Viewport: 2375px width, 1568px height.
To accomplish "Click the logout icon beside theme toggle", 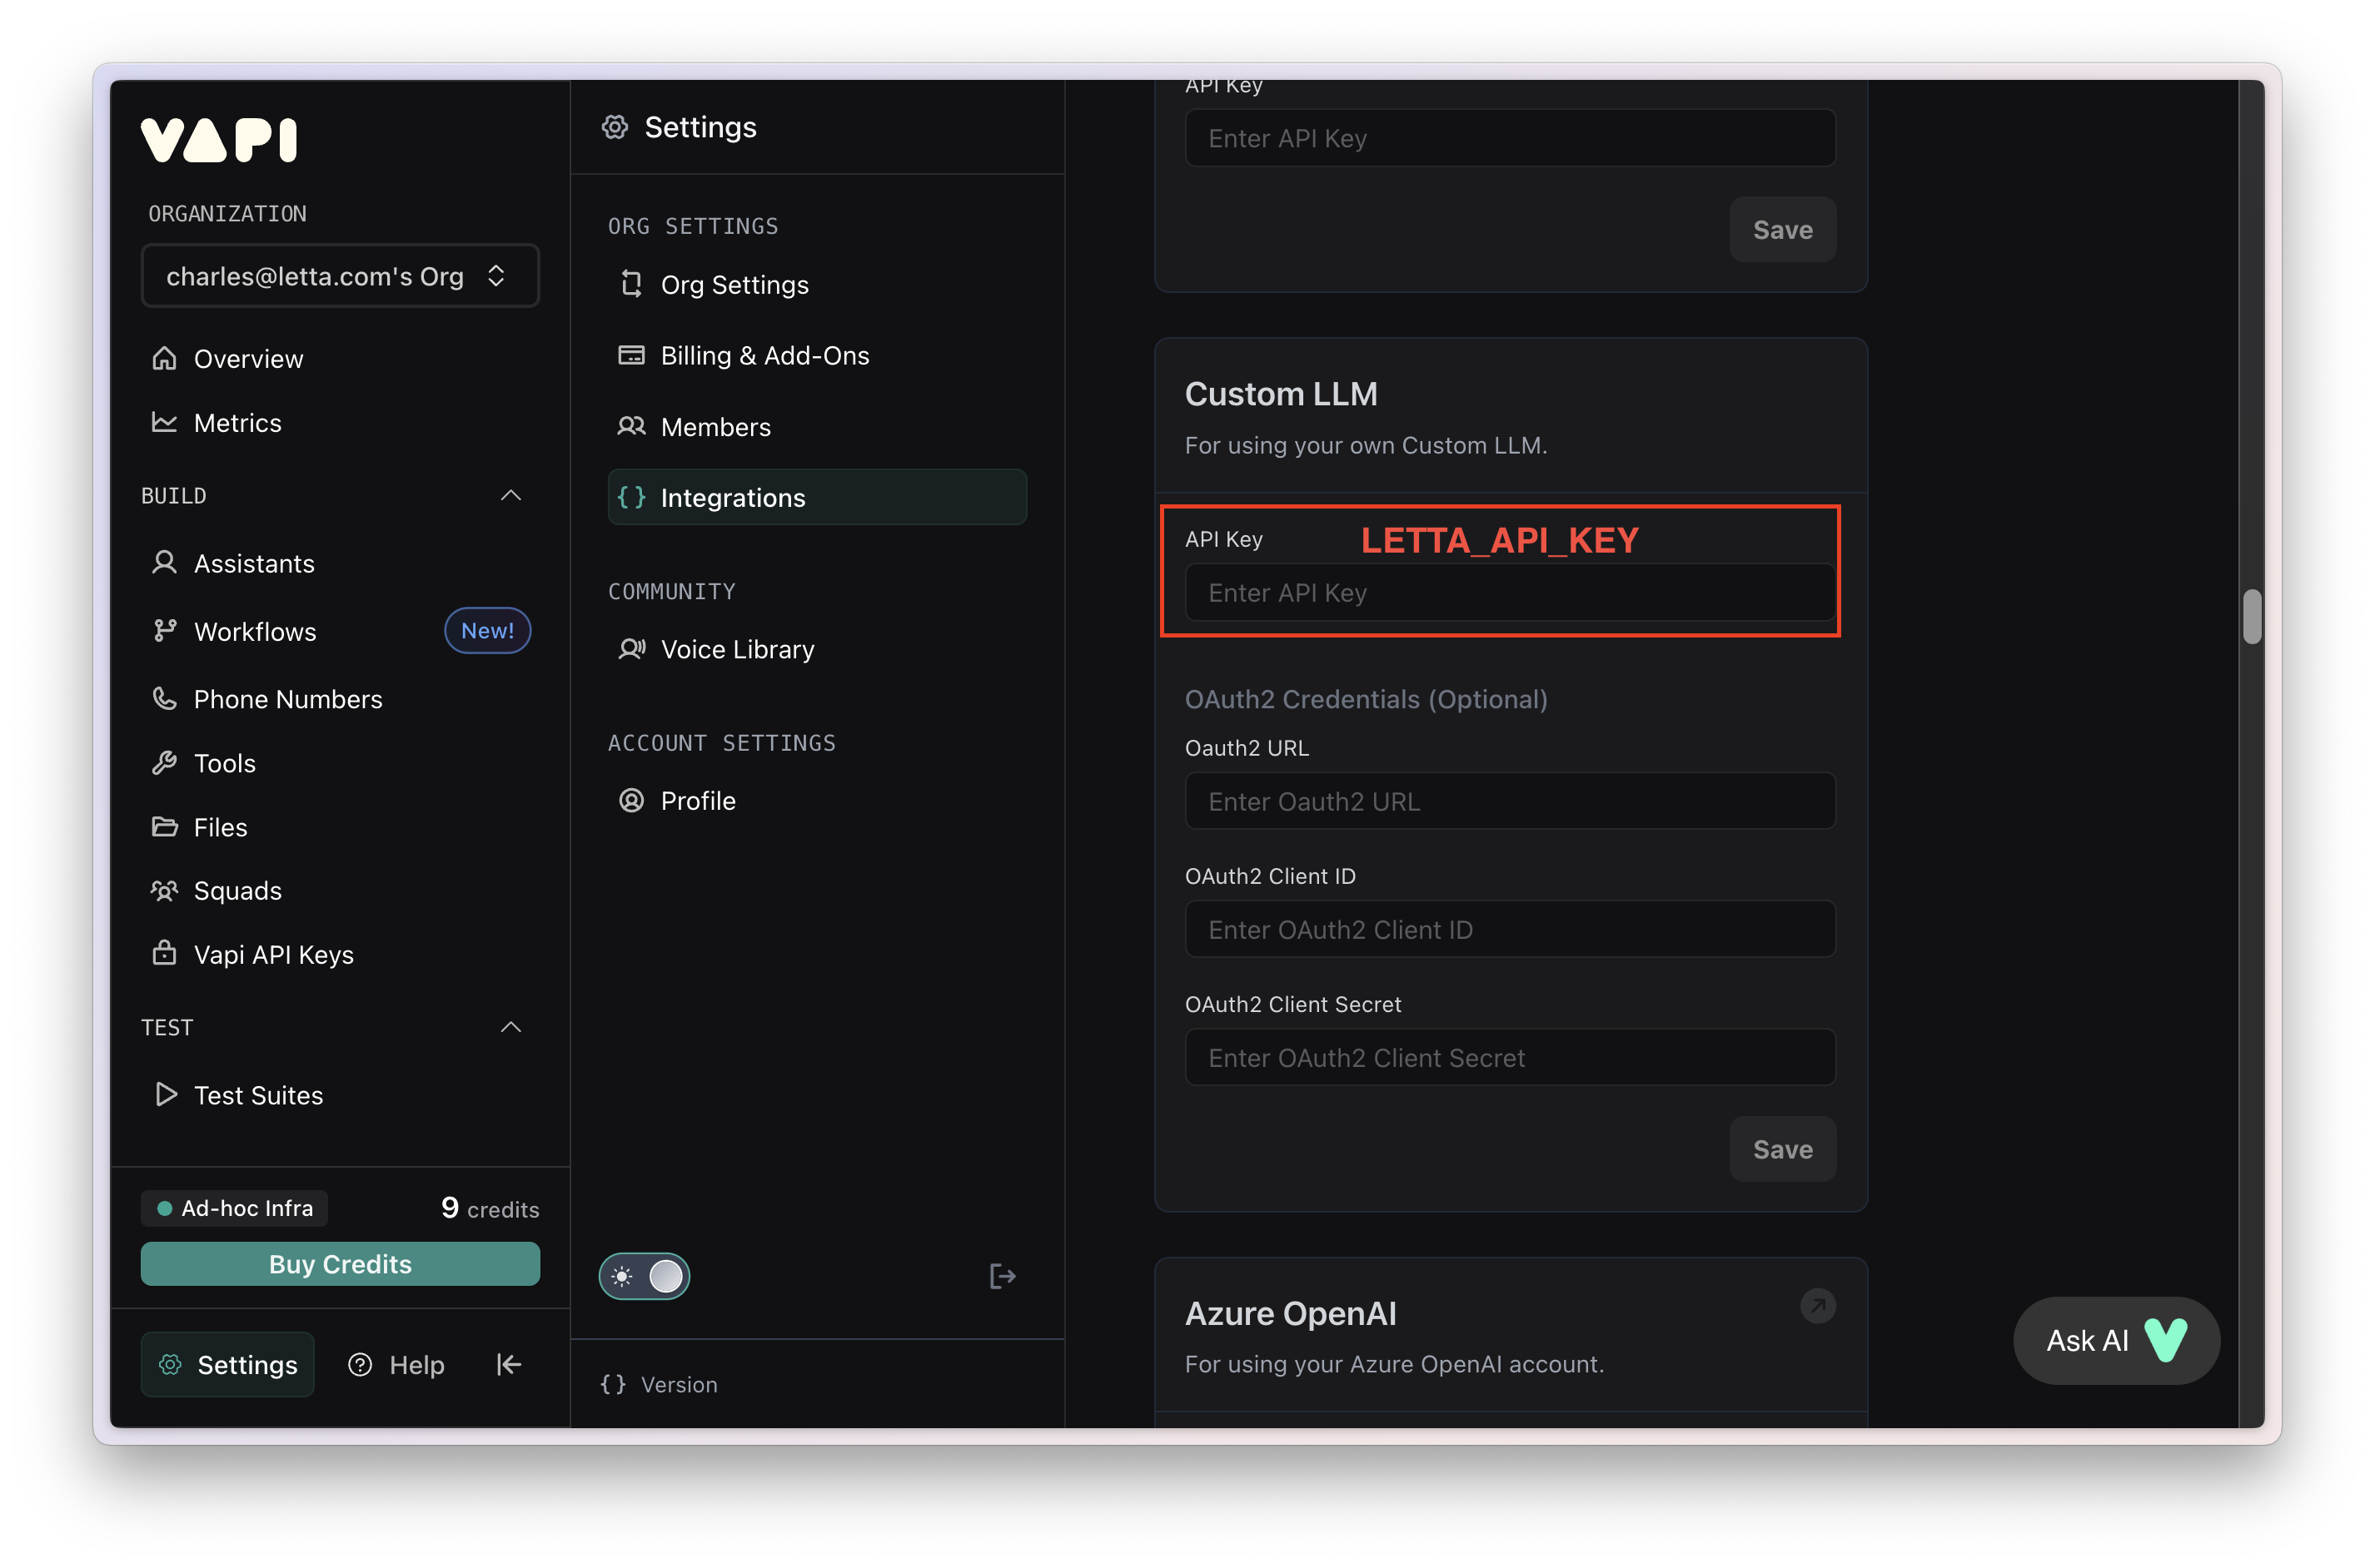I will tap(1002, 1276).
